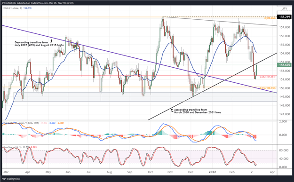Click the EMA (21, close, 0) indicator legend
The height and width of the screenshot is (182, 294).
point(13,8)
